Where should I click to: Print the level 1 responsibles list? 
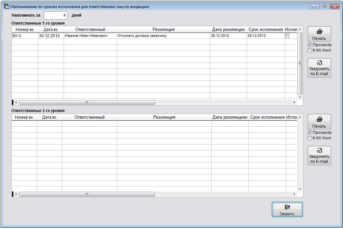(319, 34)
